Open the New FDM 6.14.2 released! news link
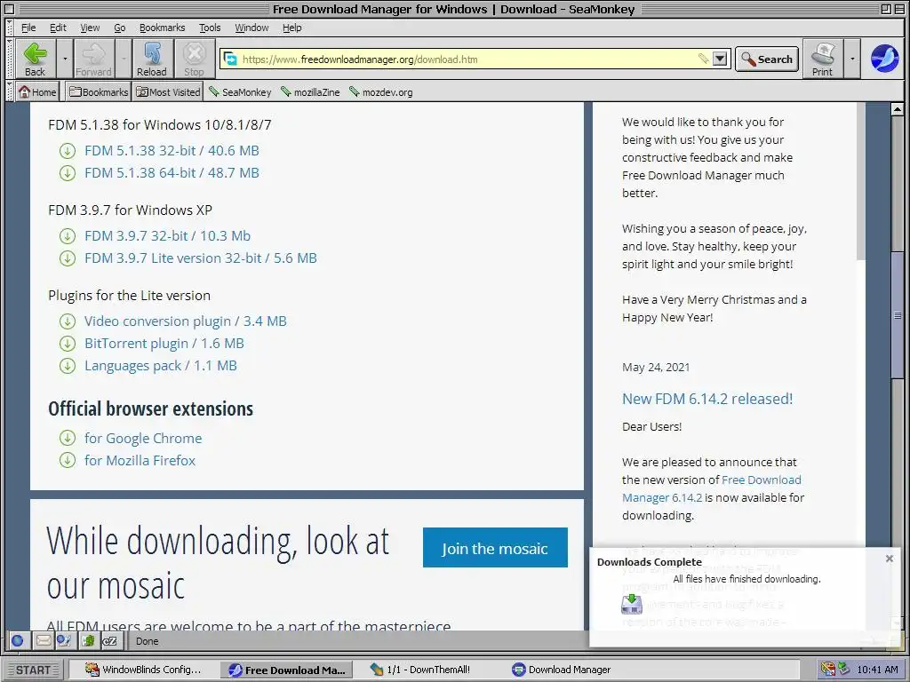The width and height of the screenshot is (910, 682). (707, 399)
